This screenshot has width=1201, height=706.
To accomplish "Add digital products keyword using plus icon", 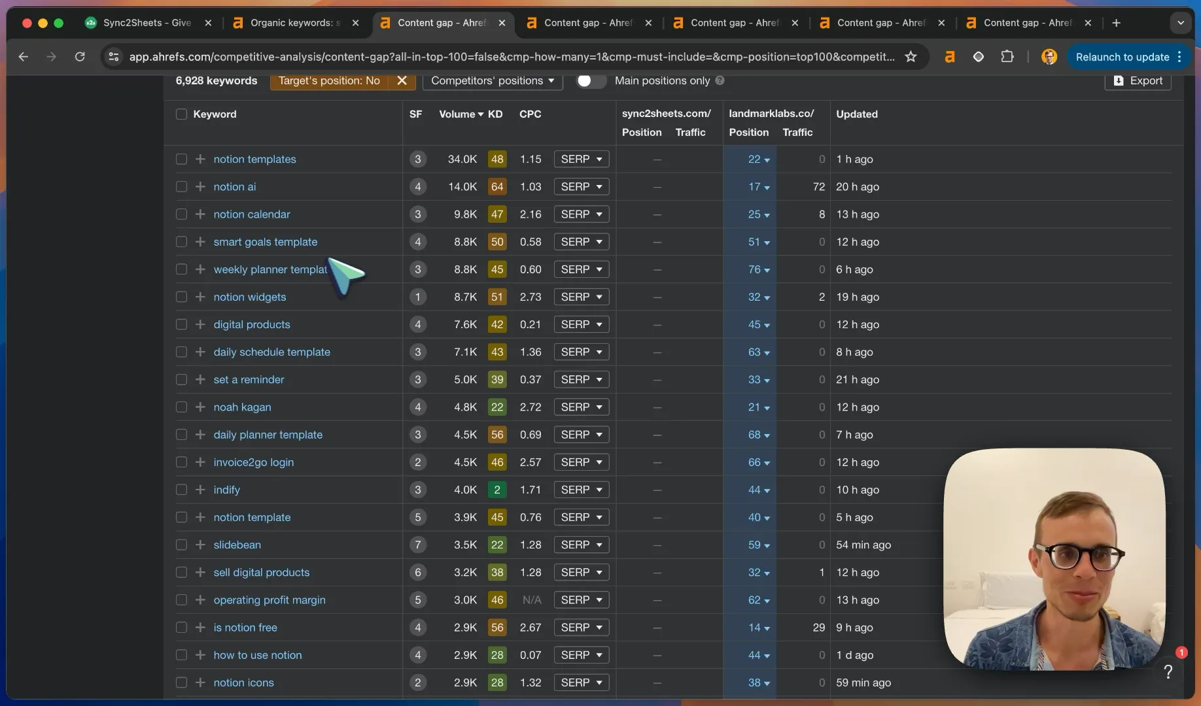I will pyautogui.click(x=200, y=325).
